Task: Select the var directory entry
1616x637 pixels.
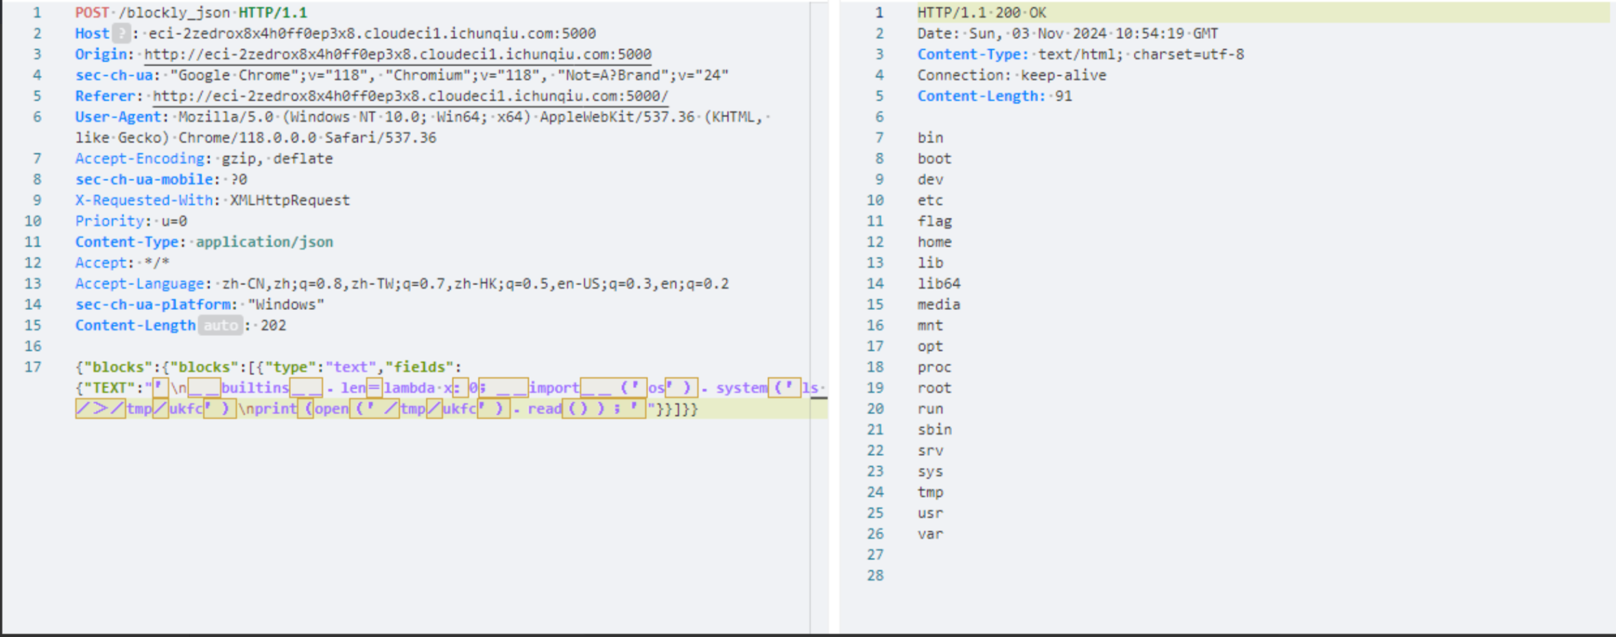Action: tap(931, 534)
